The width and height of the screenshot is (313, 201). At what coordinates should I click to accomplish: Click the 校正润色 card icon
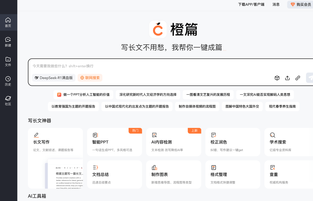[214, 135]
